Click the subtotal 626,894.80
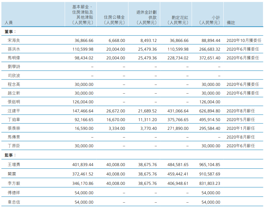This screenshot has width=264, height=208. click(x=210, y=111)
